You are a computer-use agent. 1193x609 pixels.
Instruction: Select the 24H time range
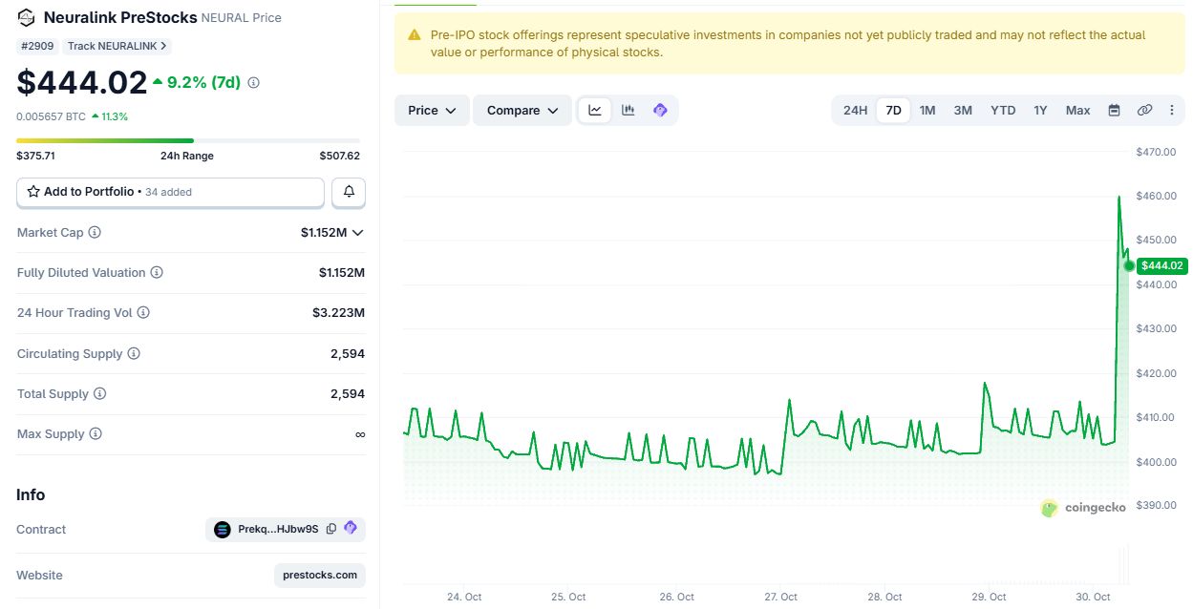[x=855, y=111]
